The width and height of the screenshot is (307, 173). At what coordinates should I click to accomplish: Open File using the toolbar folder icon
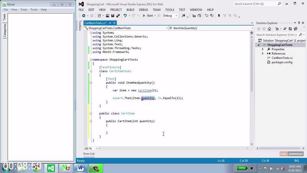coord(107,15)
